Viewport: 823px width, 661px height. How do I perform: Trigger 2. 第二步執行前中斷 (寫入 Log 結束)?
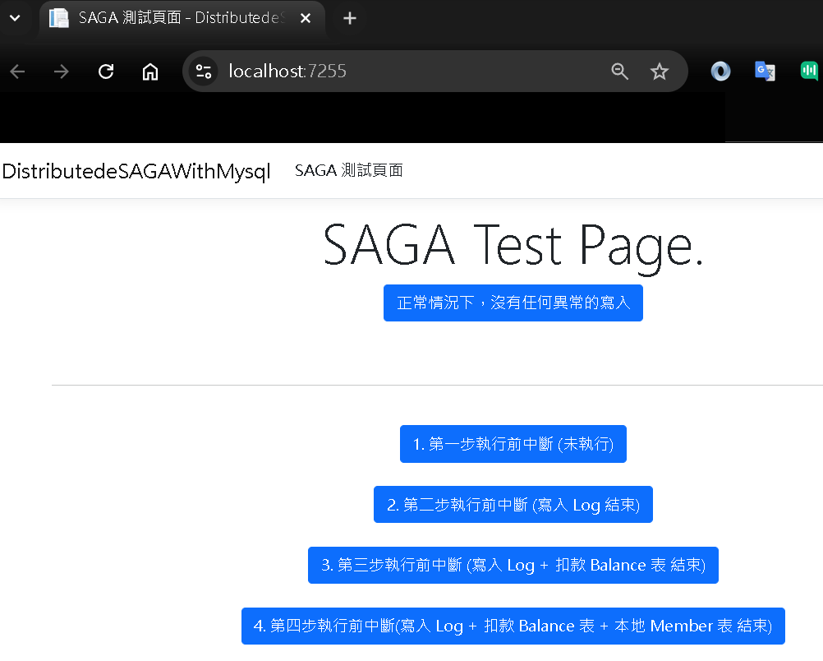point(513,505)
